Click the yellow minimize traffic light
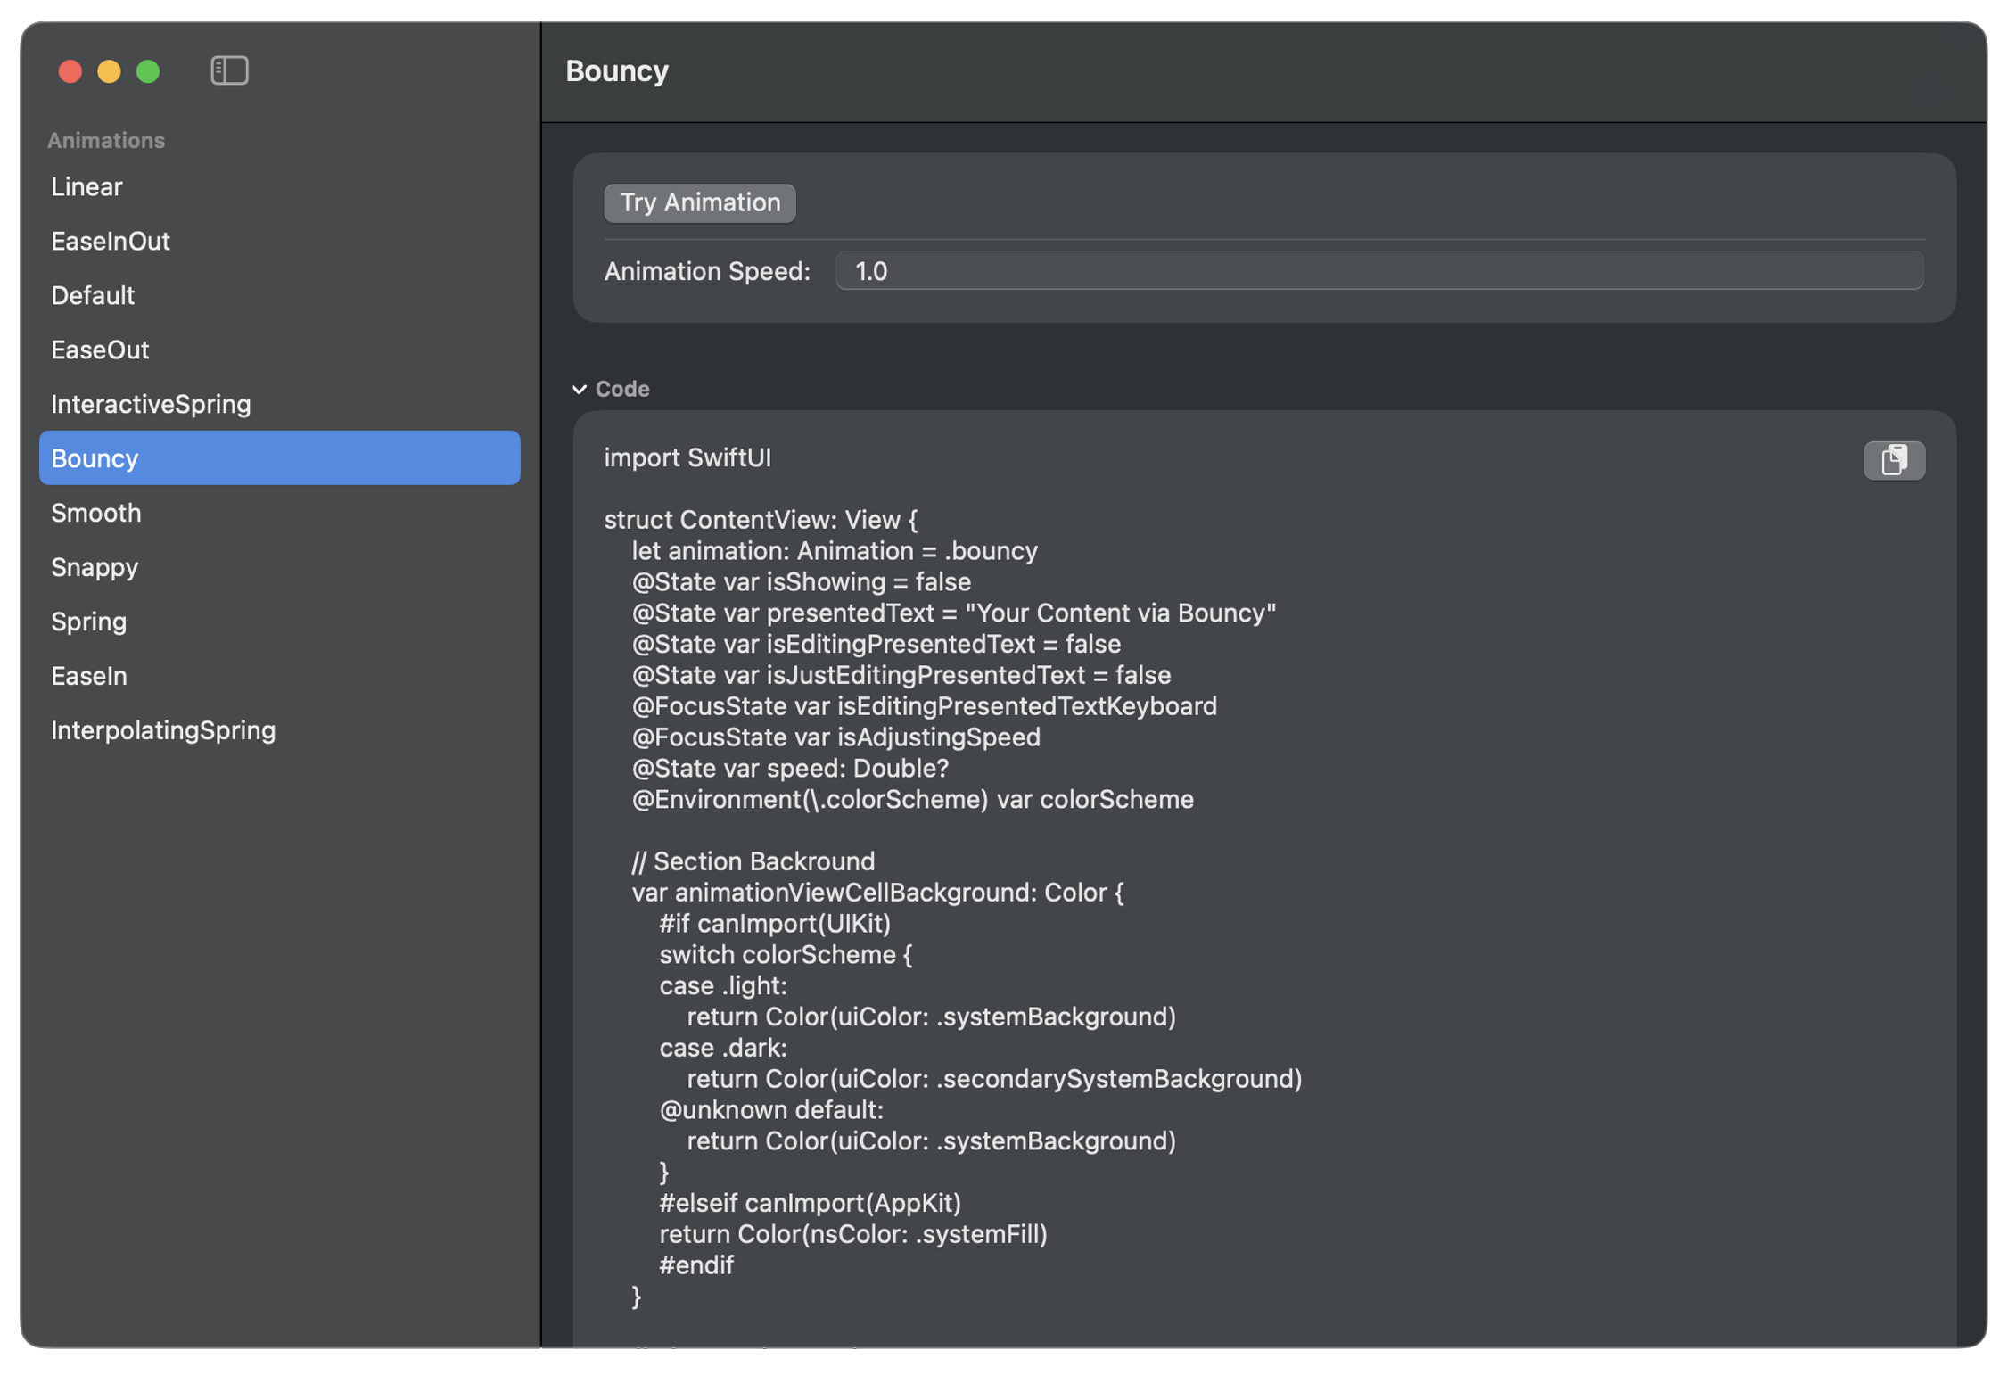Viewport: 2008px width, 1375px height. (109, 70)
